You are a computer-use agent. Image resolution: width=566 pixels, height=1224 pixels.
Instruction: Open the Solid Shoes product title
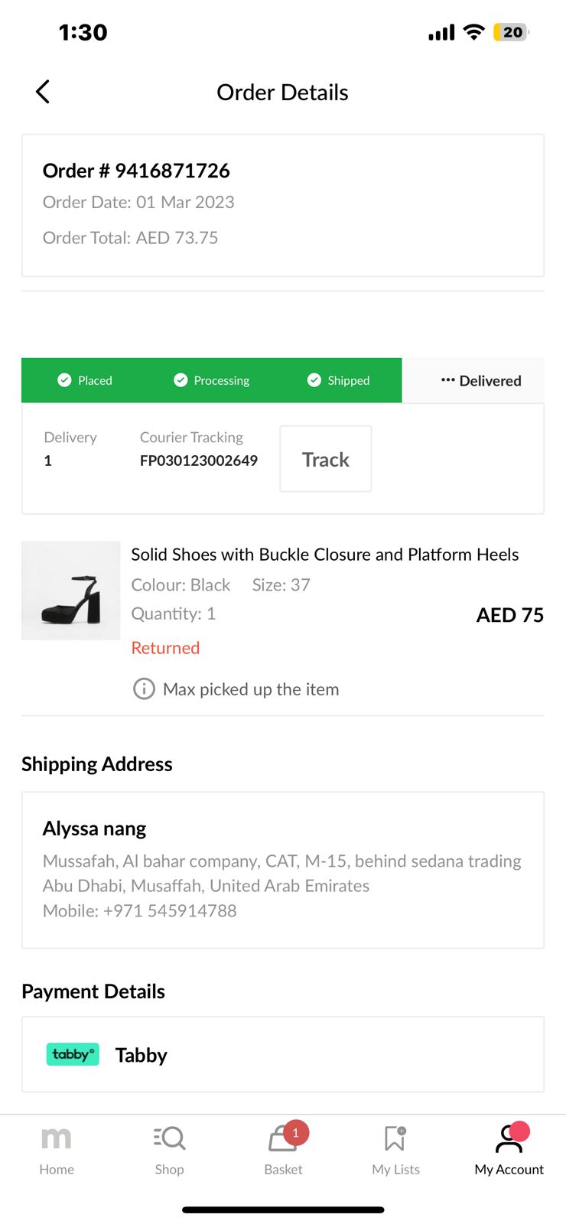click(x=324, y=555)
